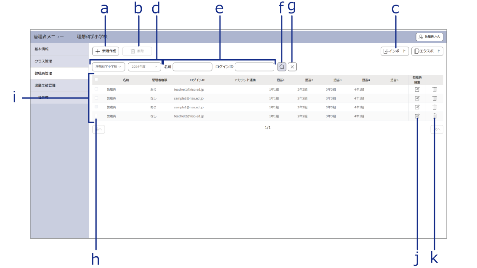This screenshot has width=477, height=268.
Task: Delete the teacher2@riso.ed.jp staff entry
Action: (435, 116)
